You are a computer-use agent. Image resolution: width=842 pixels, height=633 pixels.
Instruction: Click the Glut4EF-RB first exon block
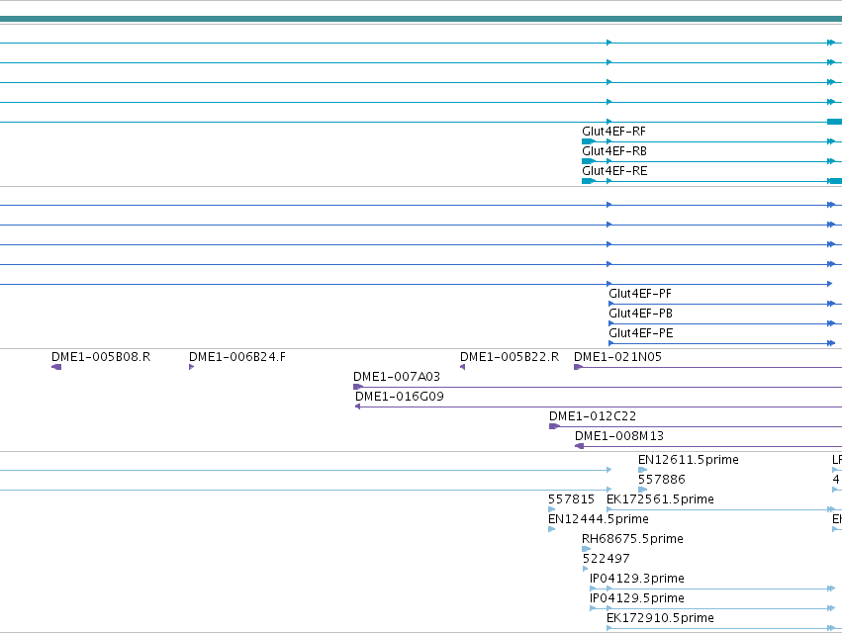coord(589,161)
